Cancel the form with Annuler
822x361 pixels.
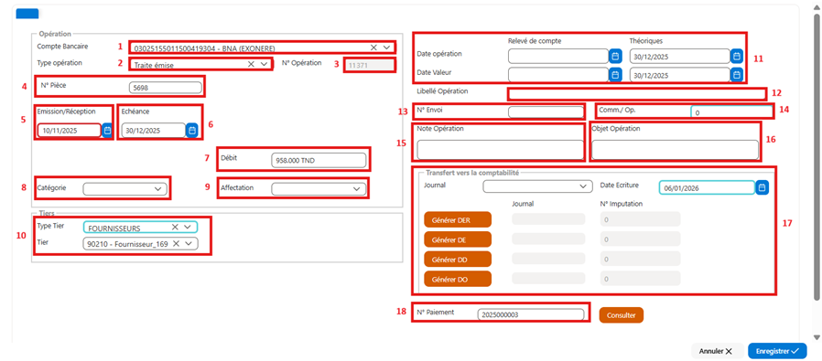717,351
